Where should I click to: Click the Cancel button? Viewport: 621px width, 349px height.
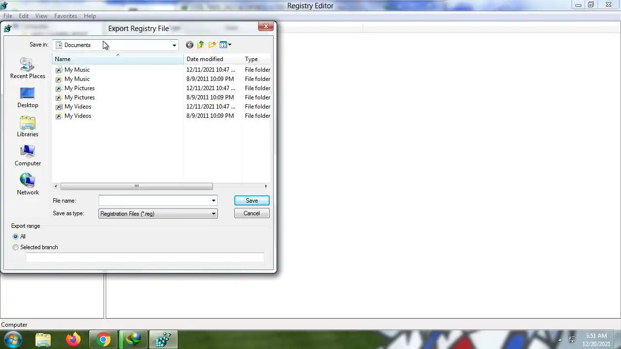click(252, 213)
